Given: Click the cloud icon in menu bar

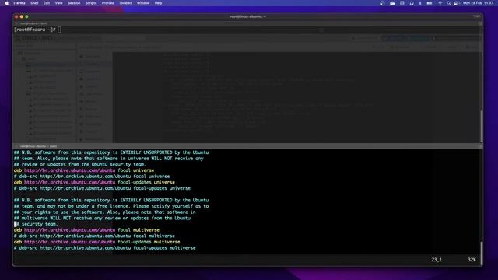Looking at the screenshot, I should click(x=392, y=3).
